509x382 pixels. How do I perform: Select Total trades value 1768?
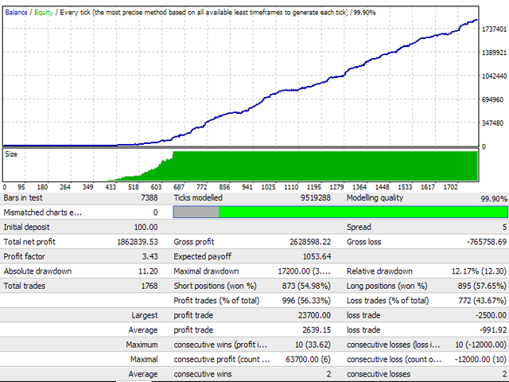[150, 286]
